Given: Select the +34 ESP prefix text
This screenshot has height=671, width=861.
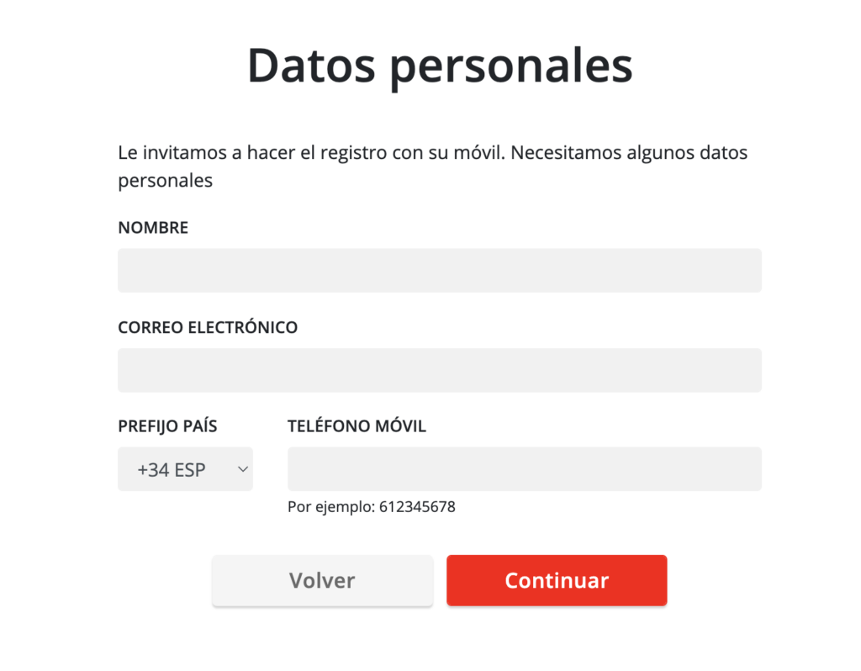Looking at the screenshot, I should pyautogui.click(x=172, y=470).
